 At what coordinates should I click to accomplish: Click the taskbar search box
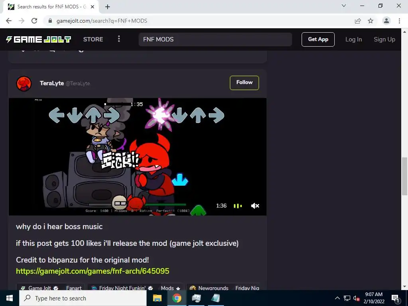coord(83,298)
